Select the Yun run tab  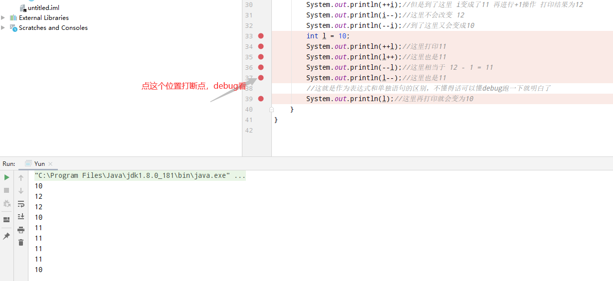[x=39, y=163]
